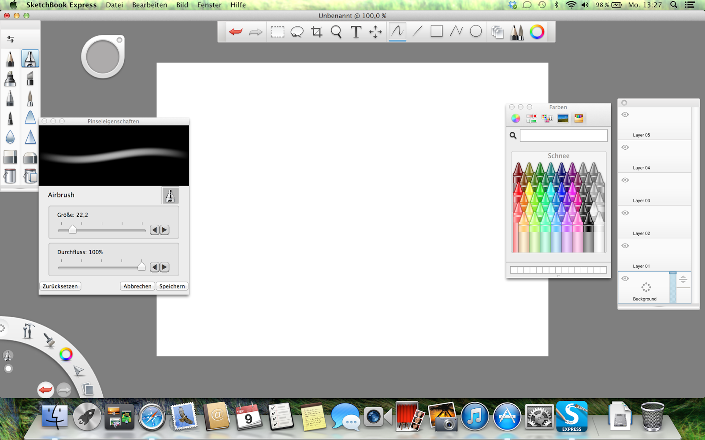This screenshot has height=440, width=705.
Task: Hide Layer 02
Action: pos(625,213)
